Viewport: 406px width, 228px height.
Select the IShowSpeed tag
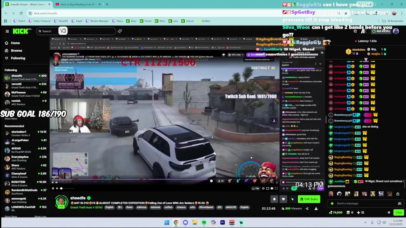coord(206,207)
